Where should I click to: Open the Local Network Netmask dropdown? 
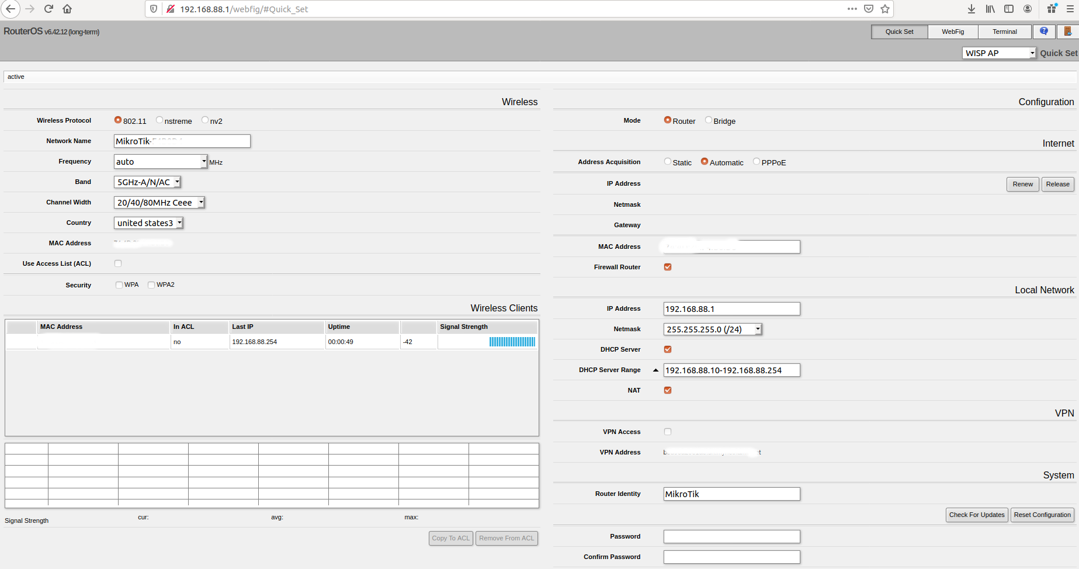tap(713, 329)
